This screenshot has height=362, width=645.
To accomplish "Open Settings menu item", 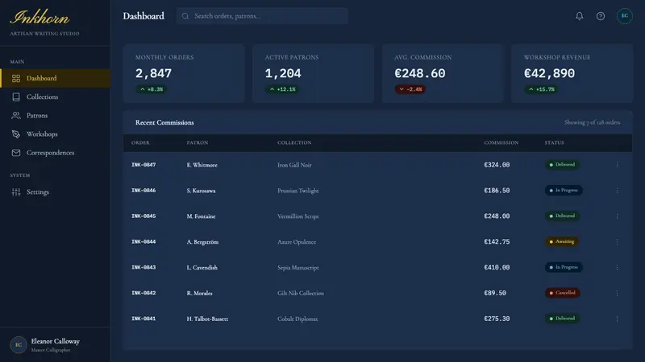I will pos(55,191).
